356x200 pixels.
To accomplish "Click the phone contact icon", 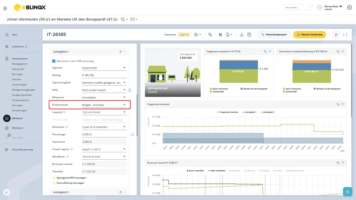I will pyautogui.click(x=123, y=20).
